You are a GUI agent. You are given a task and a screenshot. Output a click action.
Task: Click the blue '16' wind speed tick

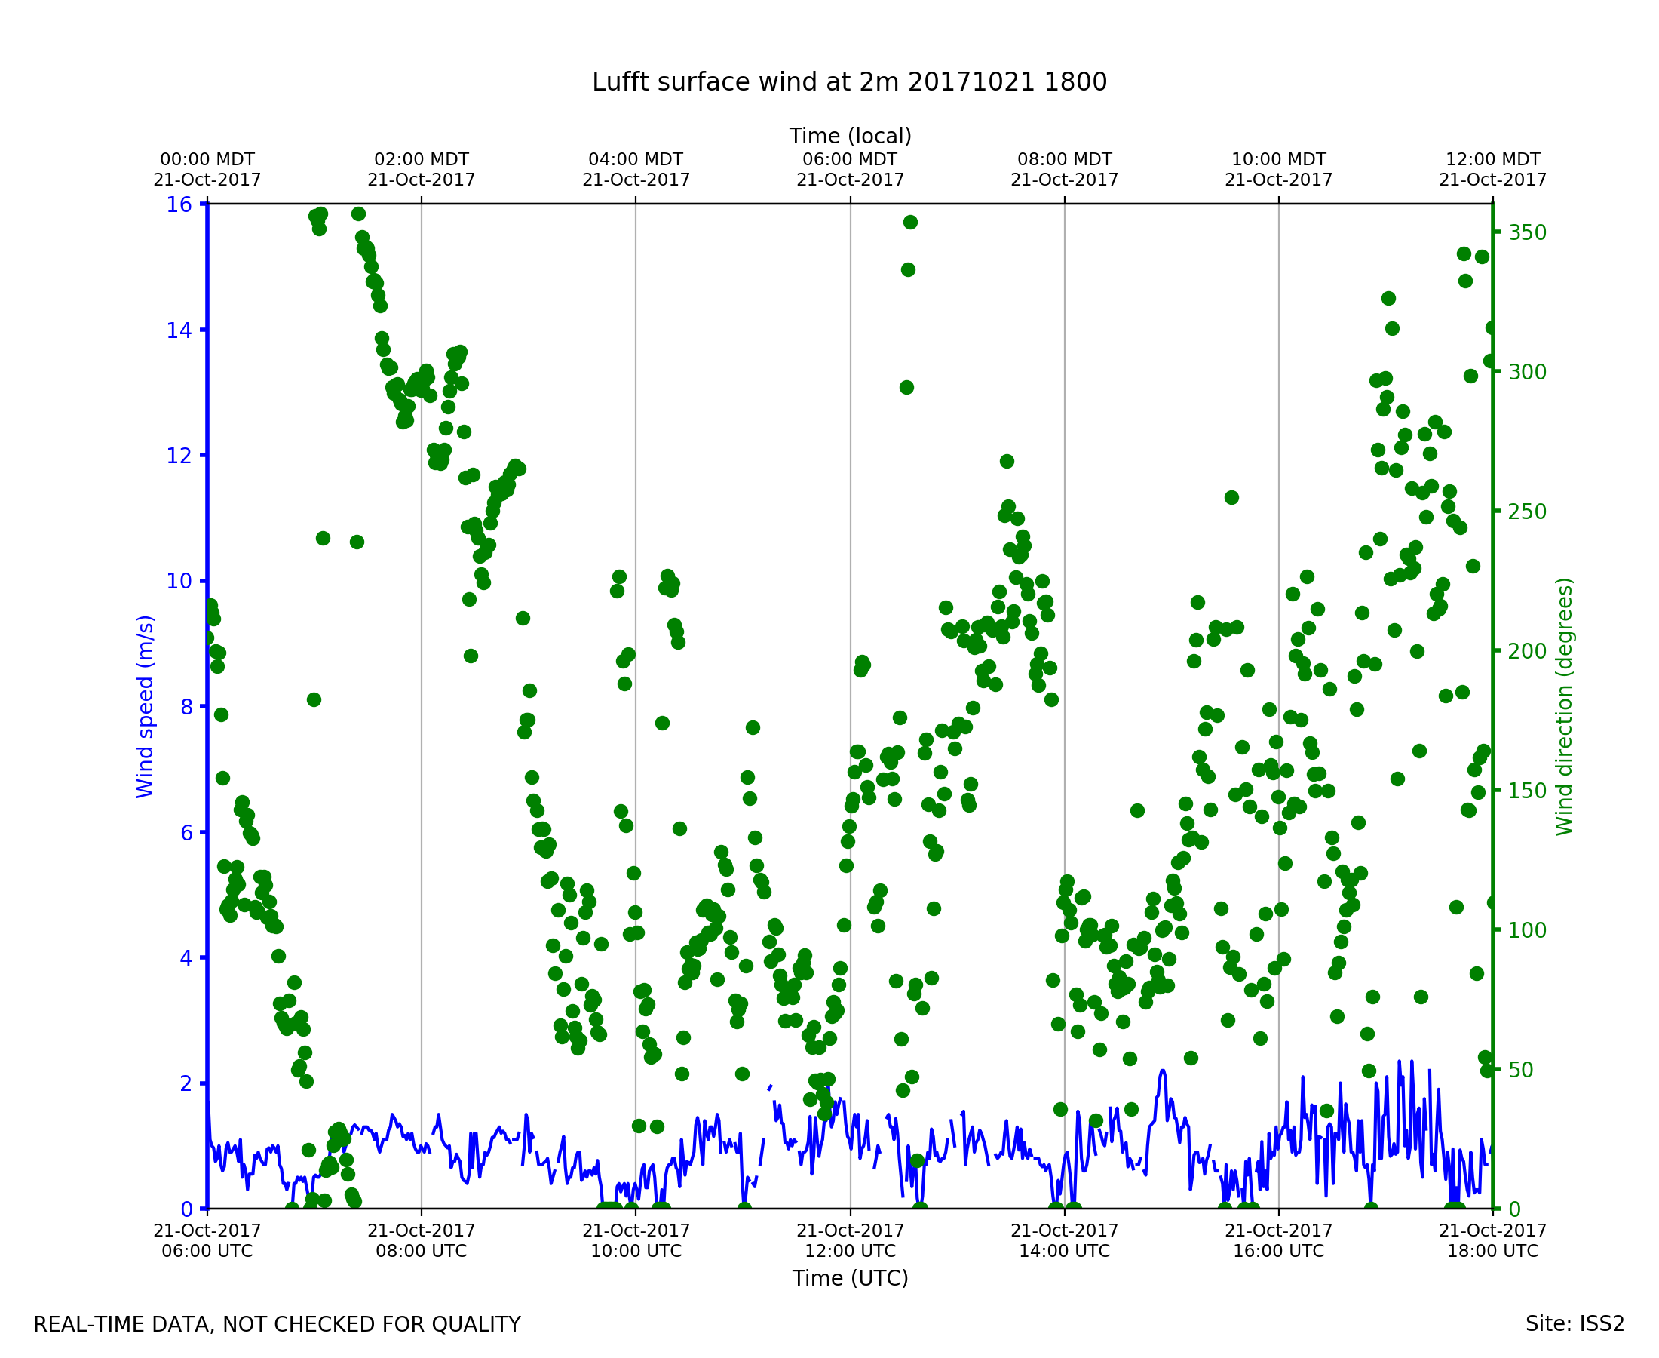pyautogui.click(x=178, y=205)
